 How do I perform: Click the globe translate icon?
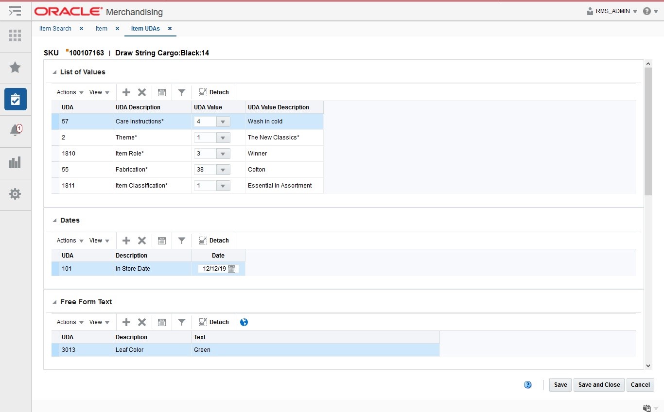tap(244, 322)
